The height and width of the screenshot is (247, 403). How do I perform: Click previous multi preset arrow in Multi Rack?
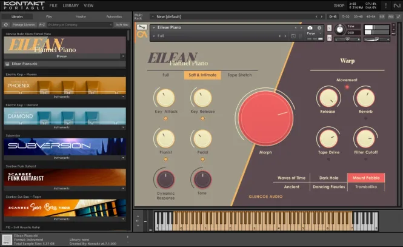coord(316,17)
